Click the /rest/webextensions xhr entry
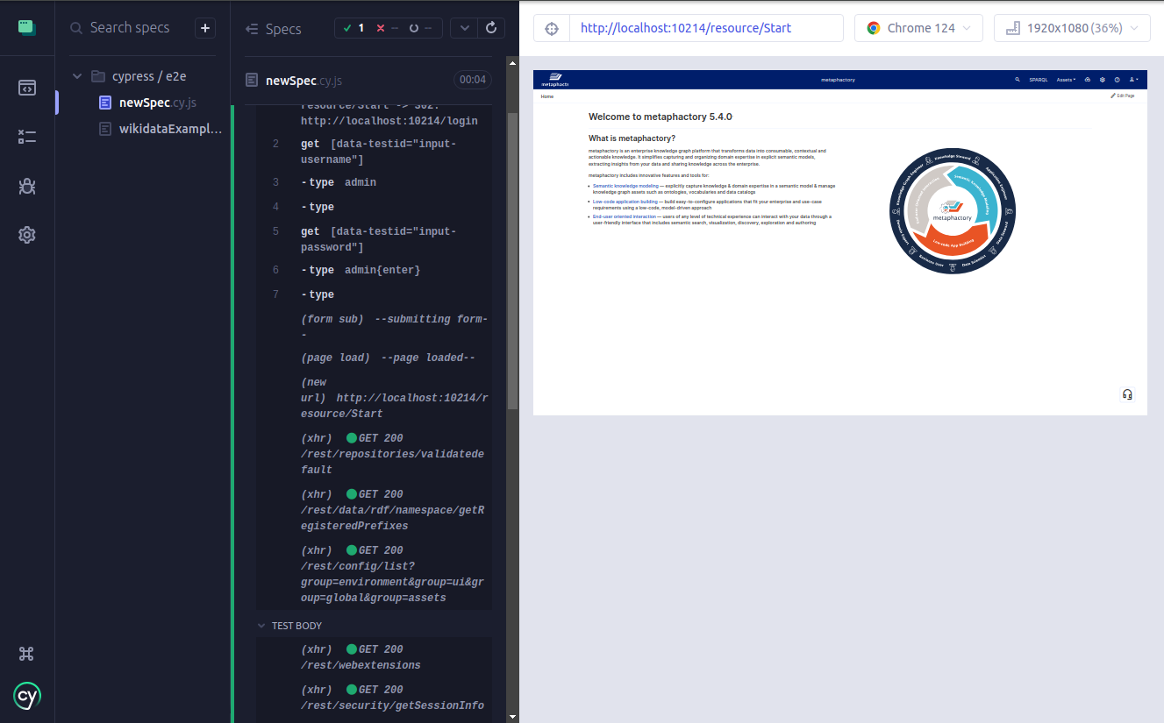 pos(374,657)
